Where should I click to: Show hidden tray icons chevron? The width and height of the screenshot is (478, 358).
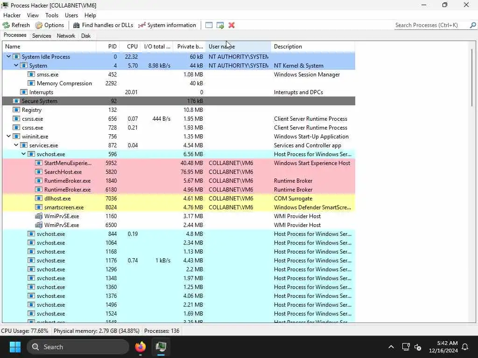(391, 347)
